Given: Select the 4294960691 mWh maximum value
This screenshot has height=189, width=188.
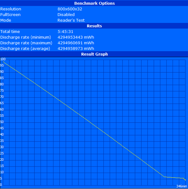Looking at the screenshot, I should pyautogui.click(x=76, y=43).
